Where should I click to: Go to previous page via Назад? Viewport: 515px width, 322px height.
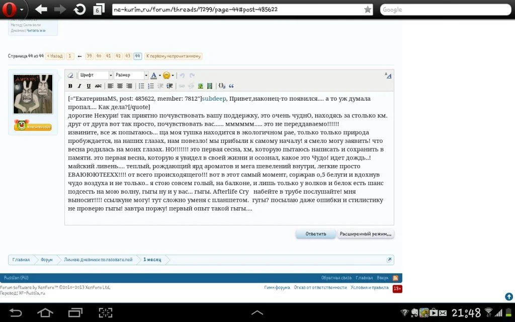click(55, 56)
